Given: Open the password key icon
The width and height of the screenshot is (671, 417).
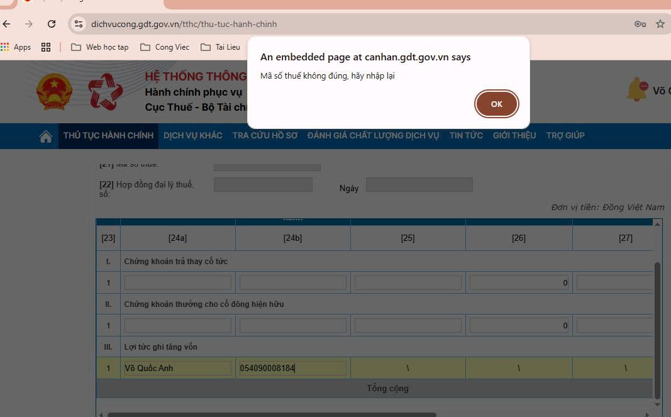Looking at the screenshot, I should (x=640, y=24).
